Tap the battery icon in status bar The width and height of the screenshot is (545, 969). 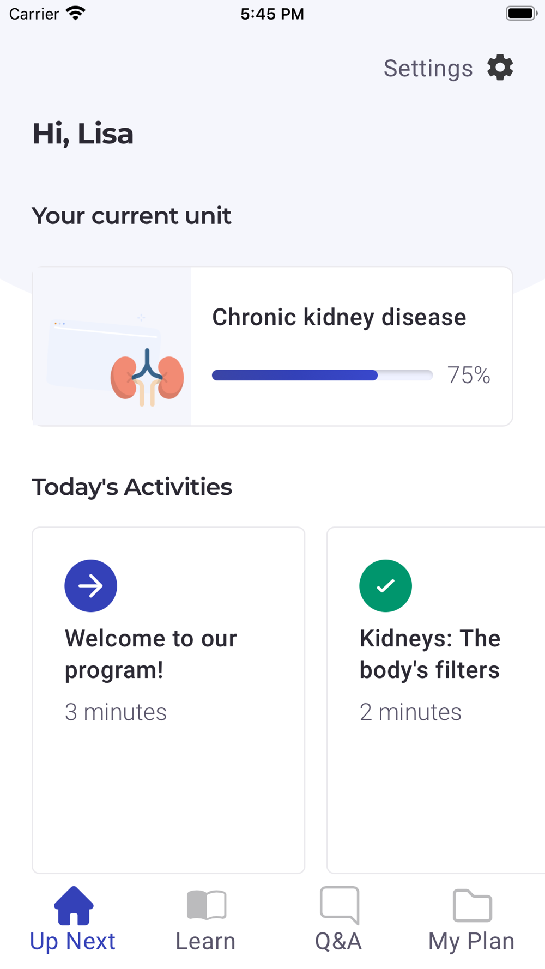point(522,13)
